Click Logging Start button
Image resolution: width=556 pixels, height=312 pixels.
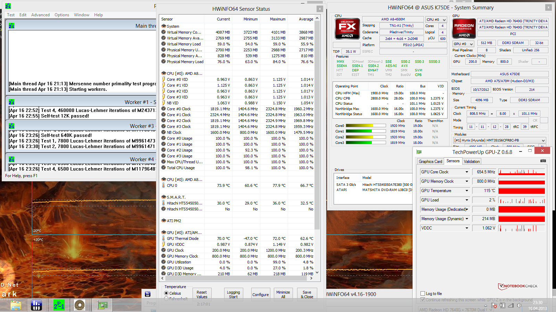tap(233, 294)
